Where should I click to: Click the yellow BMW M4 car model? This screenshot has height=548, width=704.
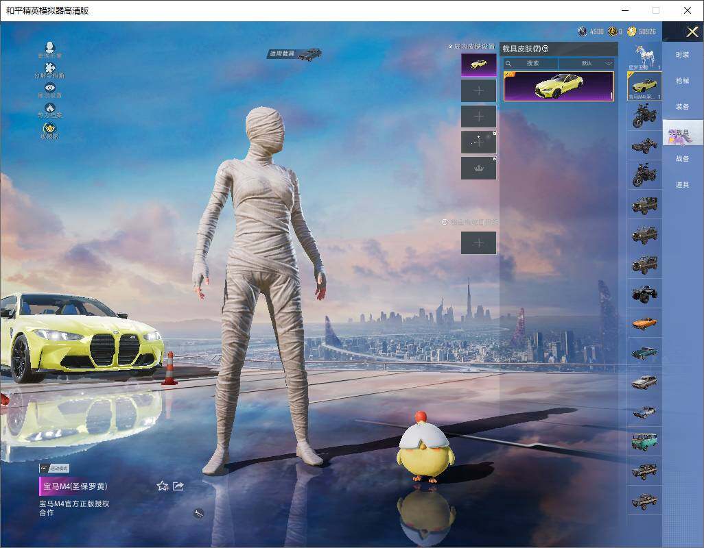pyautogui.click(x=81, y=337)
